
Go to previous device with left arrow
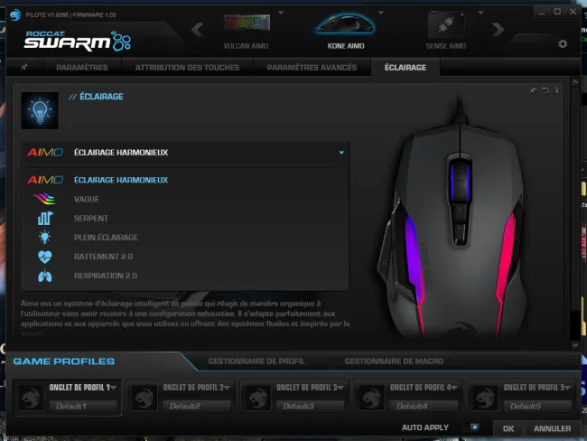click(197, 29)
